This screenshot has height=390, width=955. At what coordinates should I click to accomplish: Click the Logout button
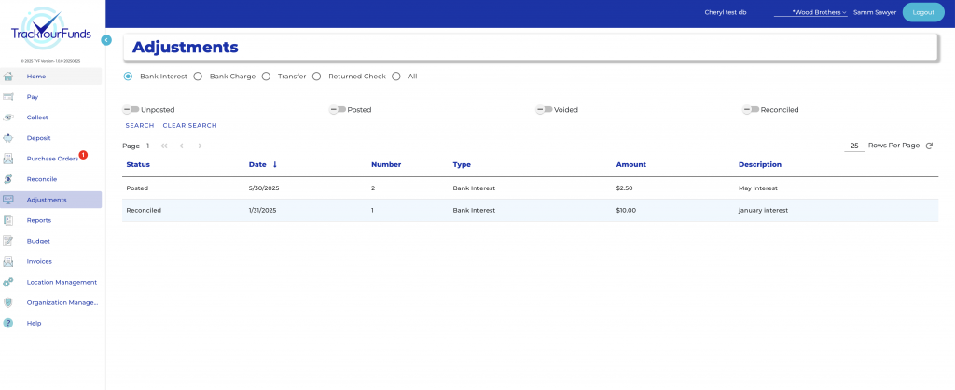coord(923,12)
